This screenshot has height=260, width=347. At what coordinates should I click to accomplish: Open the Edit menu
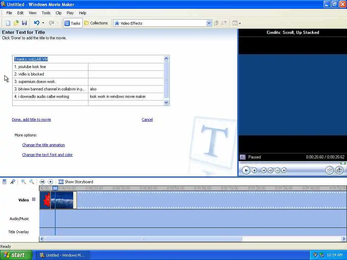[20, 13]
